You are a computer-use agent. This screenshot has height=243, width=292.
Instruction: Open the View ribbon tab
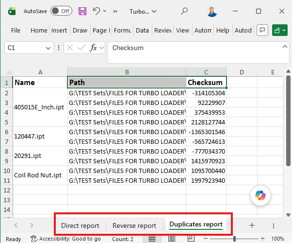pyautogui.click(x=182, y=30)
